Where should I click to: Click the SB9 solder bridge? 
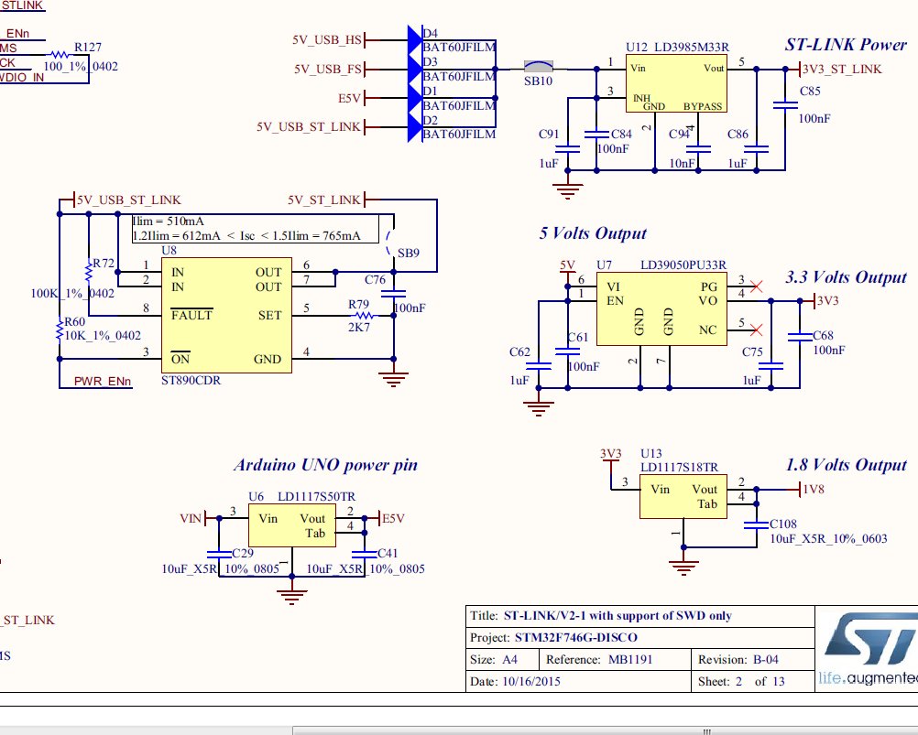click(394, 243)
